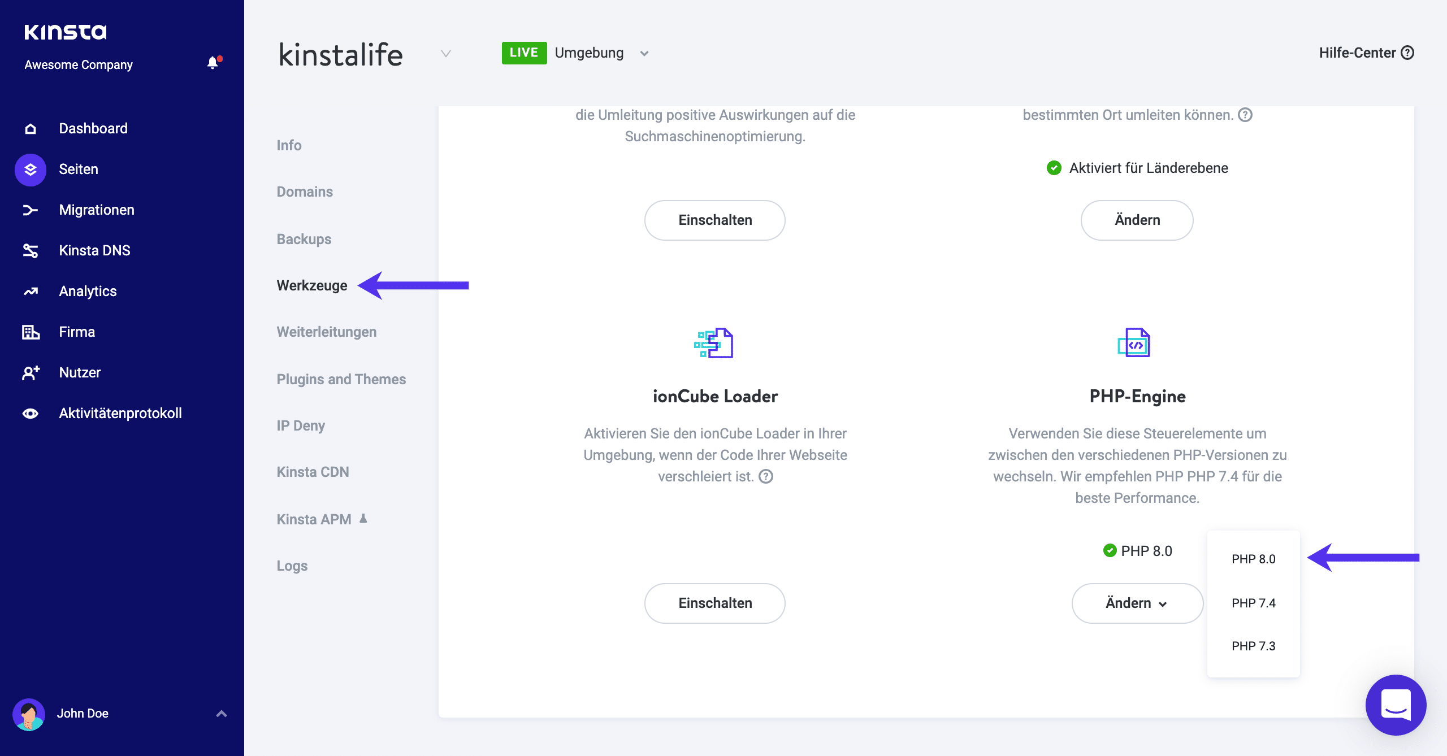This screenshot has width=1447, height=756.
Task: Click the notification bell icon
Action: [x=214, y=63]
